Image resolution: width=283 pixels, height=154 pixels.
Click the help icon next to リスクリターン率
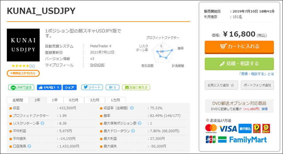point(42,123)
